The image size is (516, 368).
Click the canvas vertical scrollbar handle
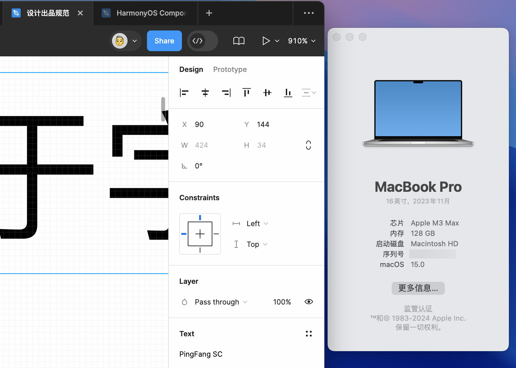click(163, 109)
